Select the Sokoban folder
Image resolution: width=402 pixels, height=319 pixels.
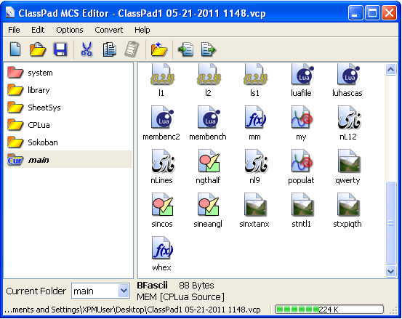tap(68, 142)
